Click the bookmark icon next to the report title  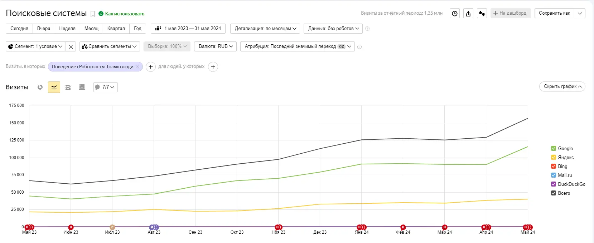point(93,14)
